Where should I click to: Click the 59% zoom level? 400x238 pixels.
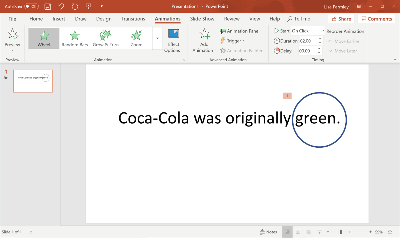(x=379, y=232)
